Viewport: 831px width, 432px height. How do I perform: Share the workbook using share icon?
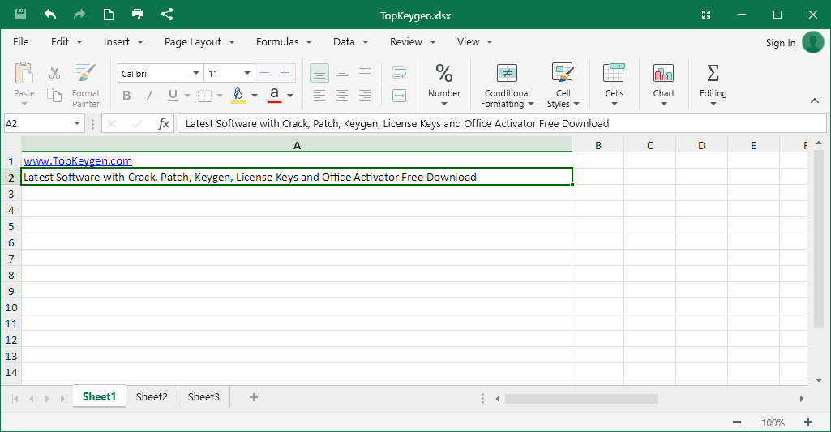click(x=166, y=15)
